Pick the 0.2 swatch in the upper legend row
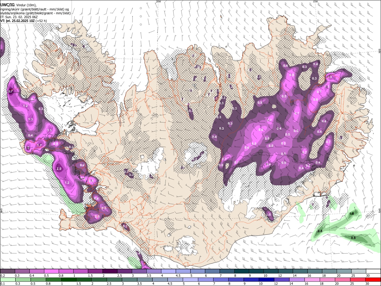 tap(7, 271)
